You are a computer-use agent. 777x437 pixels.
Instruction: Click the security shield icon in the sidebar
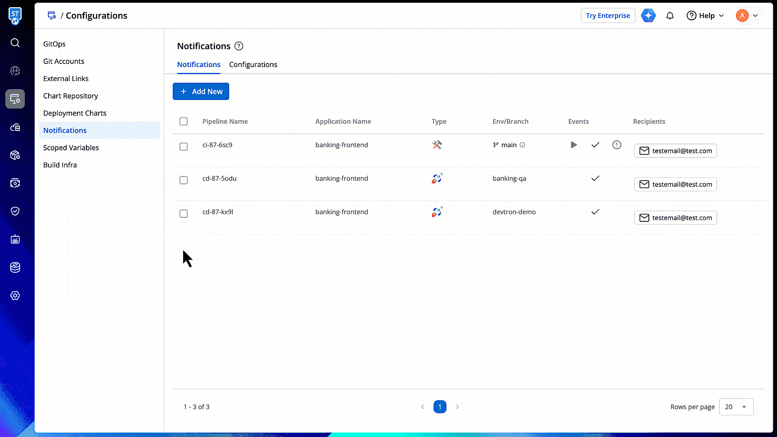pyautogui.click(x=15, y=211)
